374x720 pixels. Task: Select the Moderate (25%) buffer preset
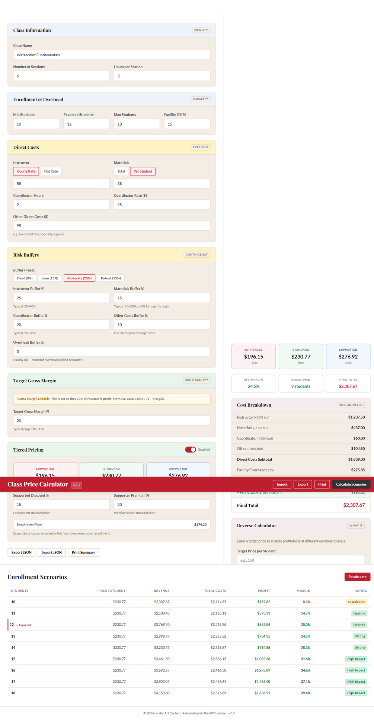79,278
